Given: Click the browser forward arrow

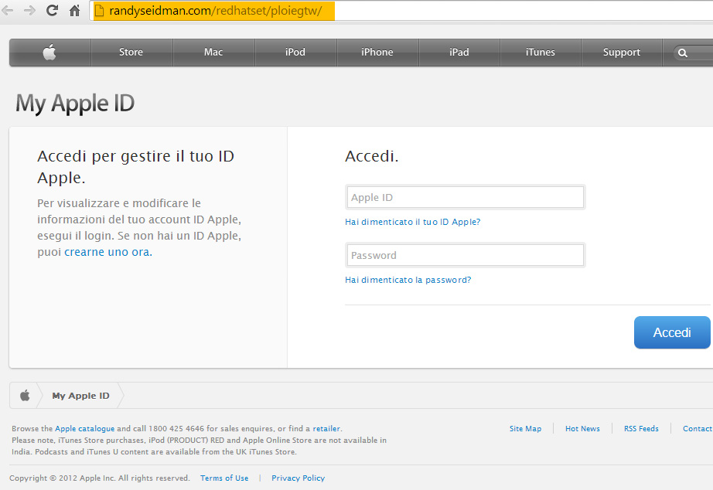Looking at the screenshot, I should [29, 11].
